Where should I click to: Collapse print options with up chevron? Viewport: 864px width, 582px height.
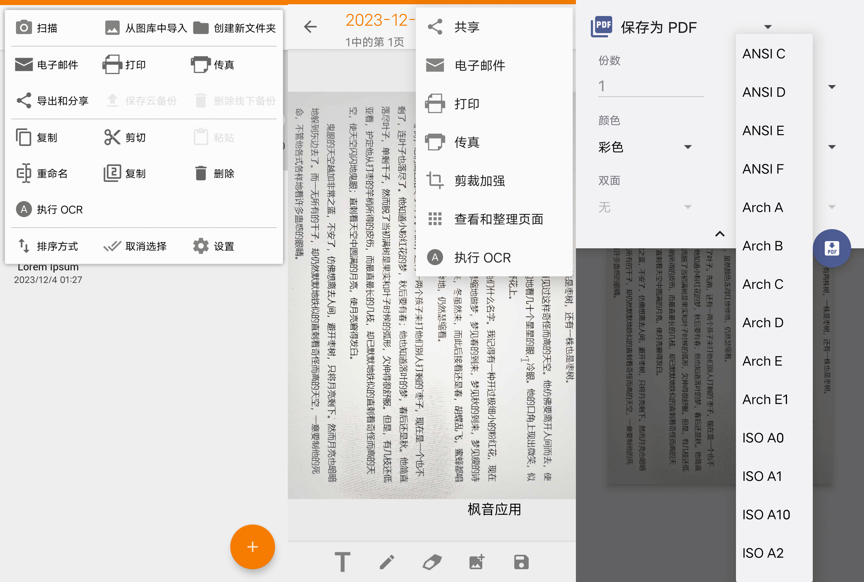[x=720, y=234]
